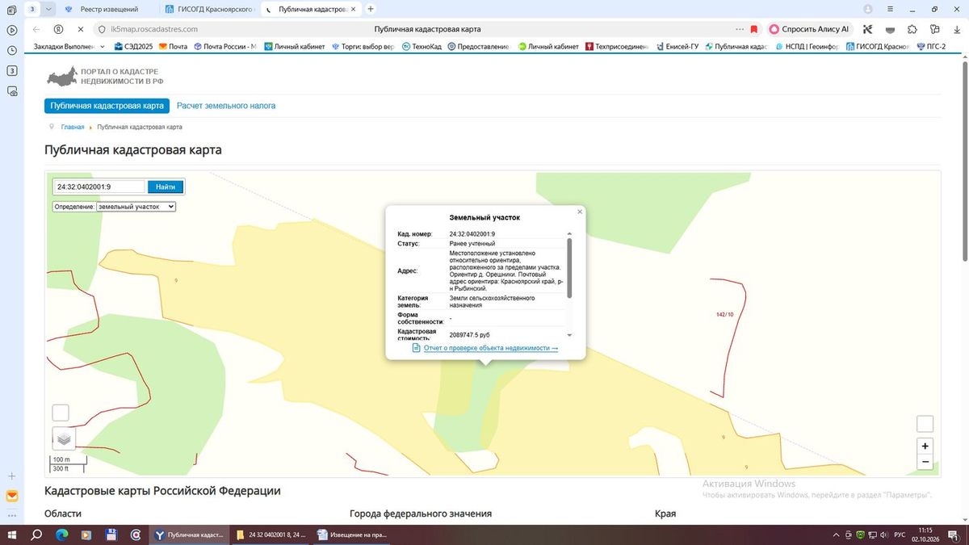Open the Расчет земельного налога tab
The image size is (969, 545).
pyautogui.click(x=226, y=106)
